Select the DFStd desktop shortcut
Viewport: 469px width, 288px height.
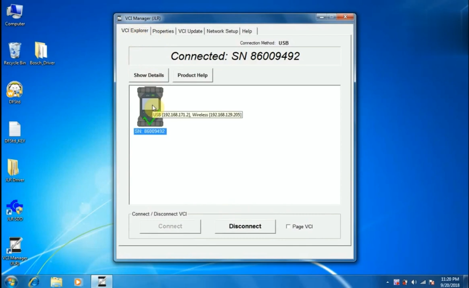click(14, 93)
